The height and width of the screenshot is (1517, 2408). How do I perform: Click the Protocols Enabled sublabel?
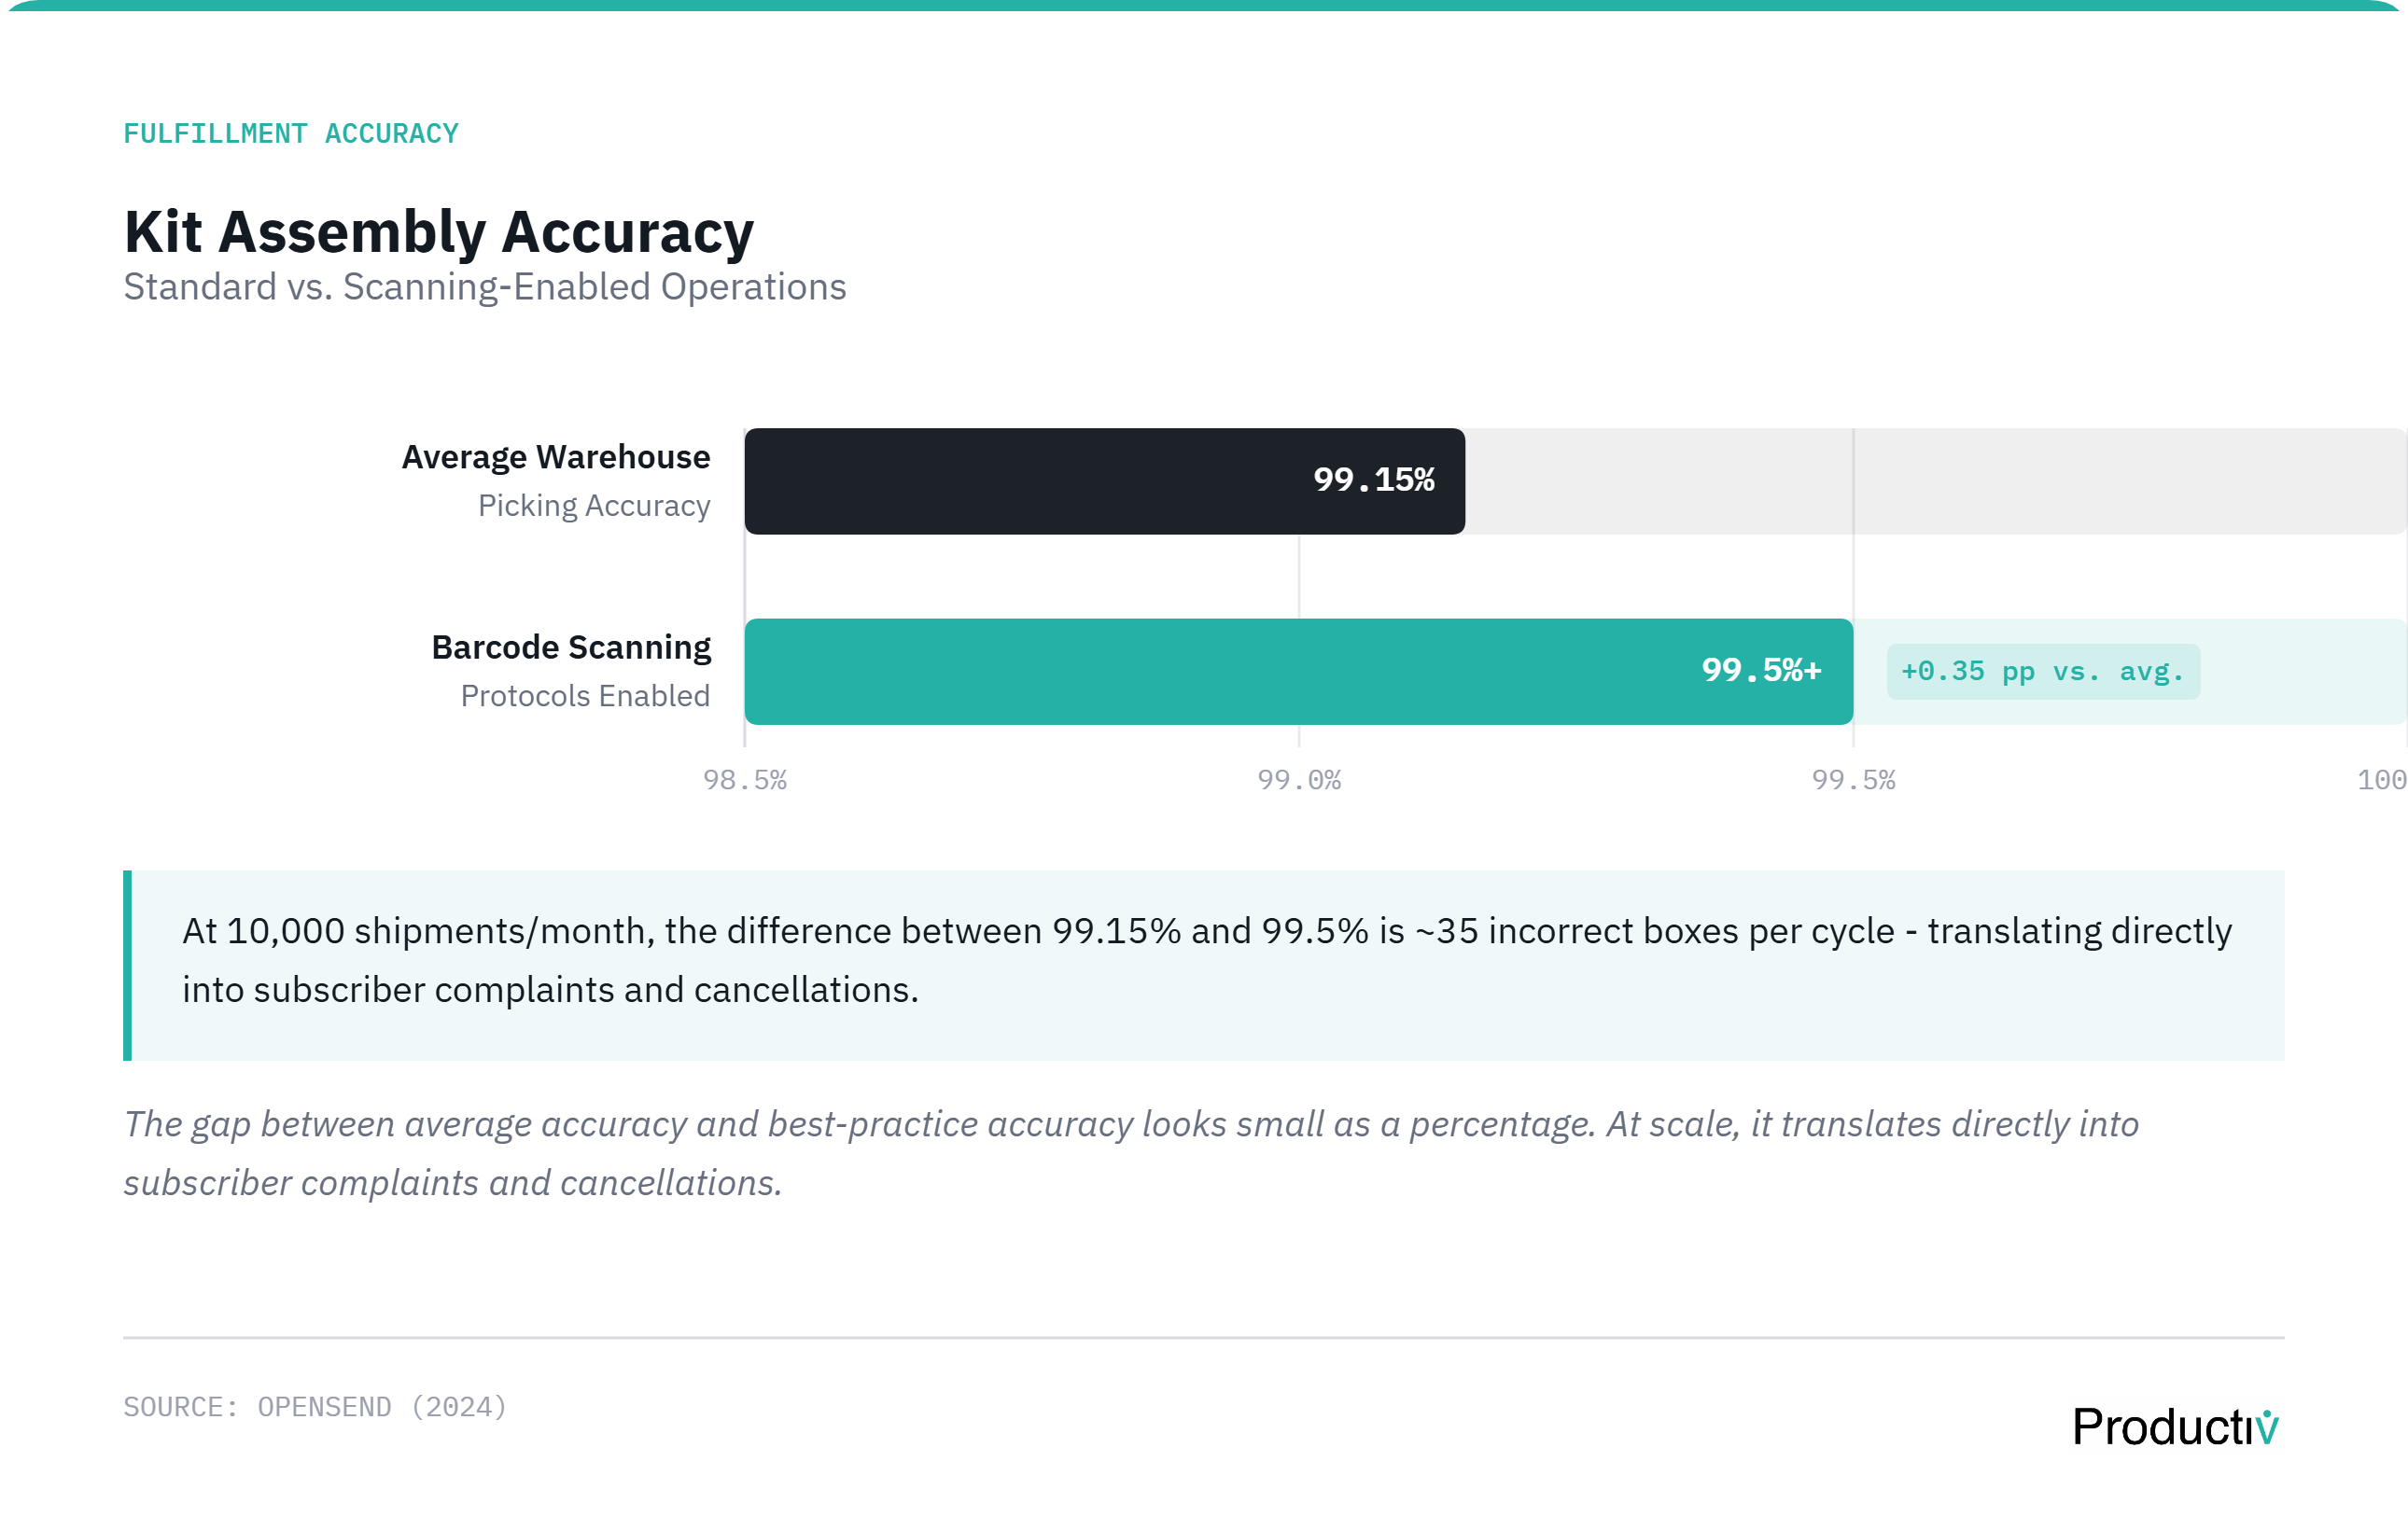click(x=585, y=696)
